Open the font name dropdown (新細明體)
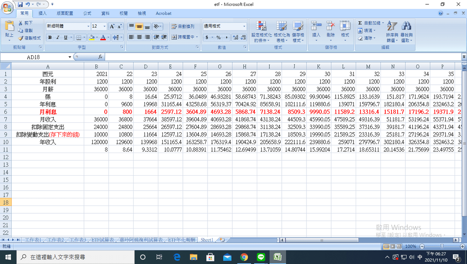Image resolution: width=467 pixels, height=264 pixels. (88, 26)
